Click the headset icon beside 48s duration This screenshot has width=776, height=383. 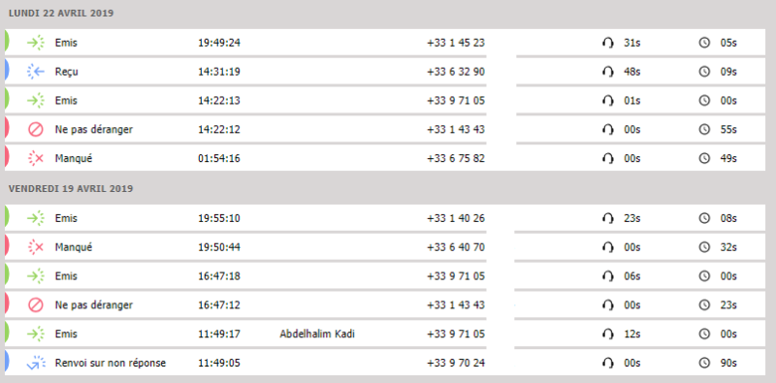607,73
